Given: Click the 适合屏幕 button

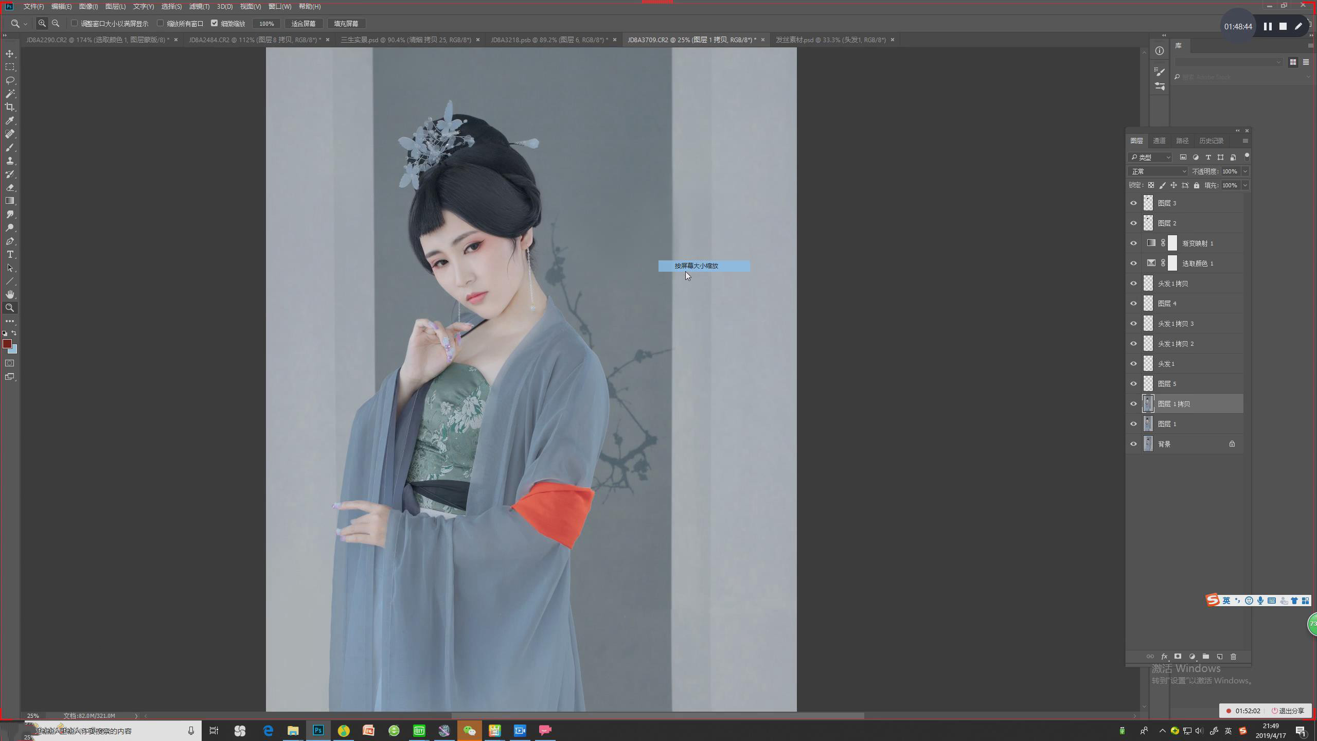Looking at the screenshot, I should pyautogui.click(x=304, y=24).
